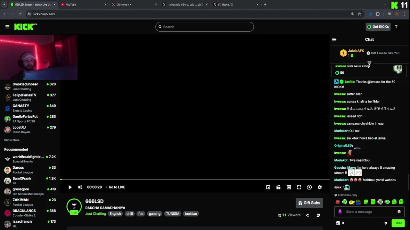Screen dimensions: 410x230
Task: Toggle theater mode
Action: [289, 187]
